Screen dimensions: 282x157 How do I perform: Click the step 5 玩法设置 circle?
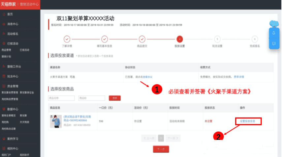(217, 39)
